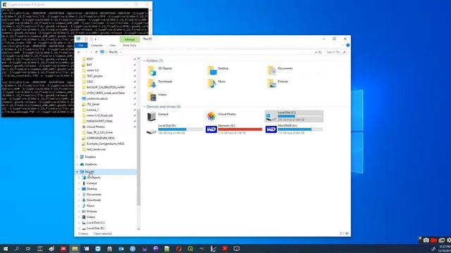Screen dimensions: 451x253
Task: Click the "1 item selected" status text
Action: tap(102, 234)
